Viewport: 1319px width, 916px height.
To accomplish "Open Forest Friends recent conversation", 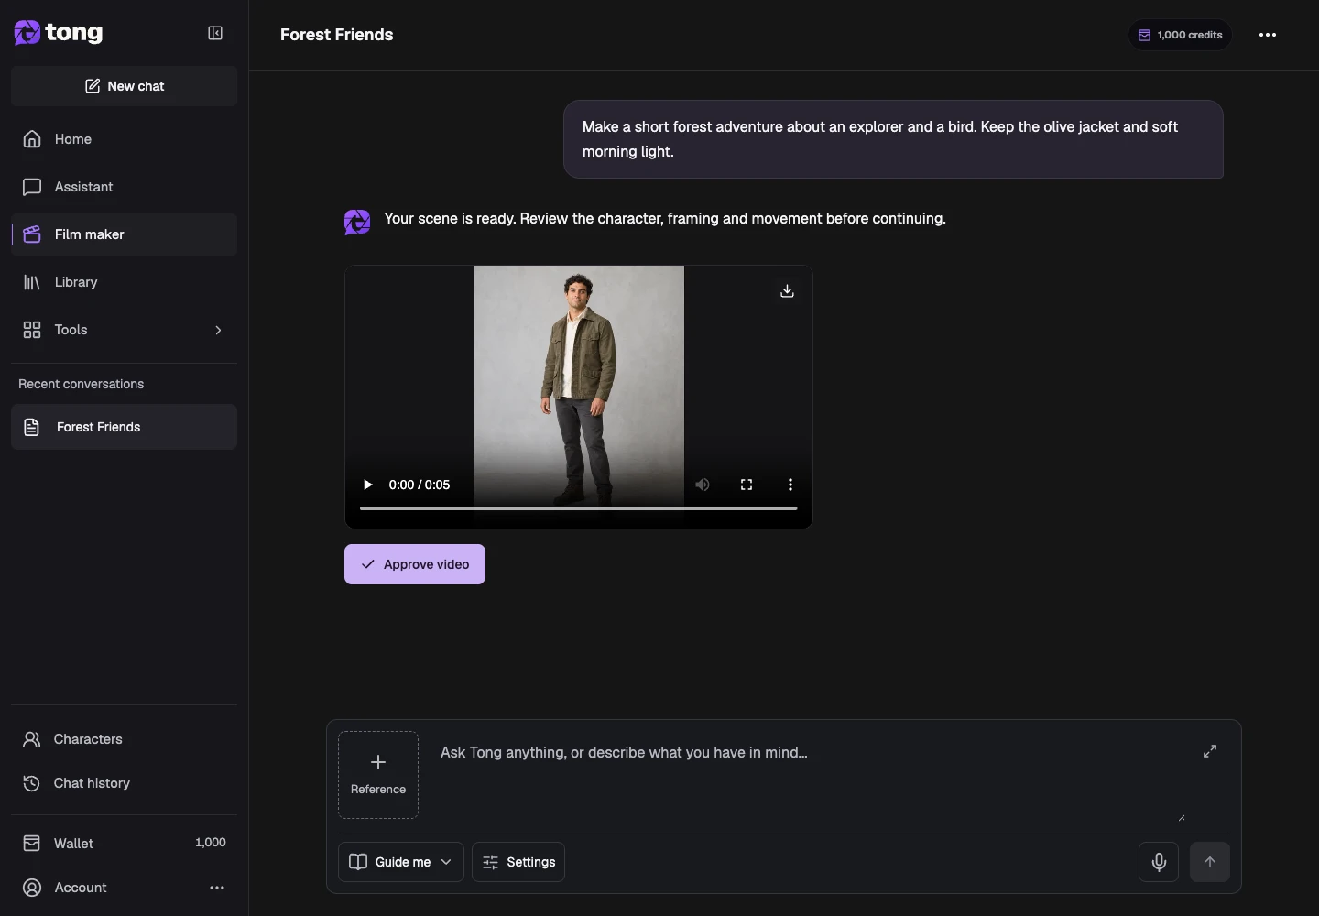I will pyautogui.click(x=125, y=427).
